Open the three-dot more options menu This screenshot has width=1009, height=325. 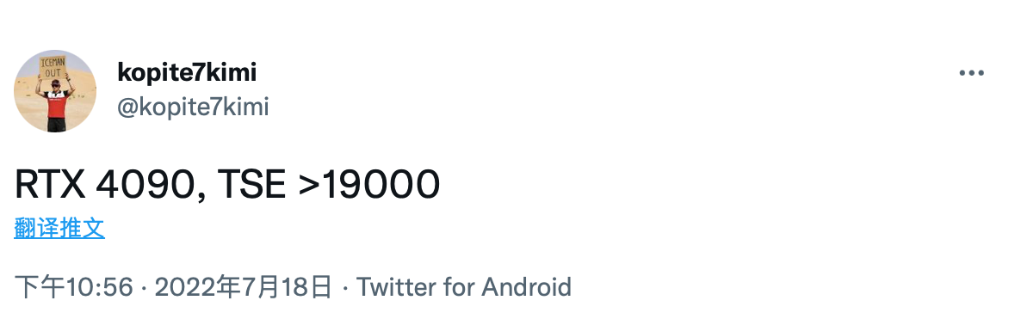tap(971, 73)
